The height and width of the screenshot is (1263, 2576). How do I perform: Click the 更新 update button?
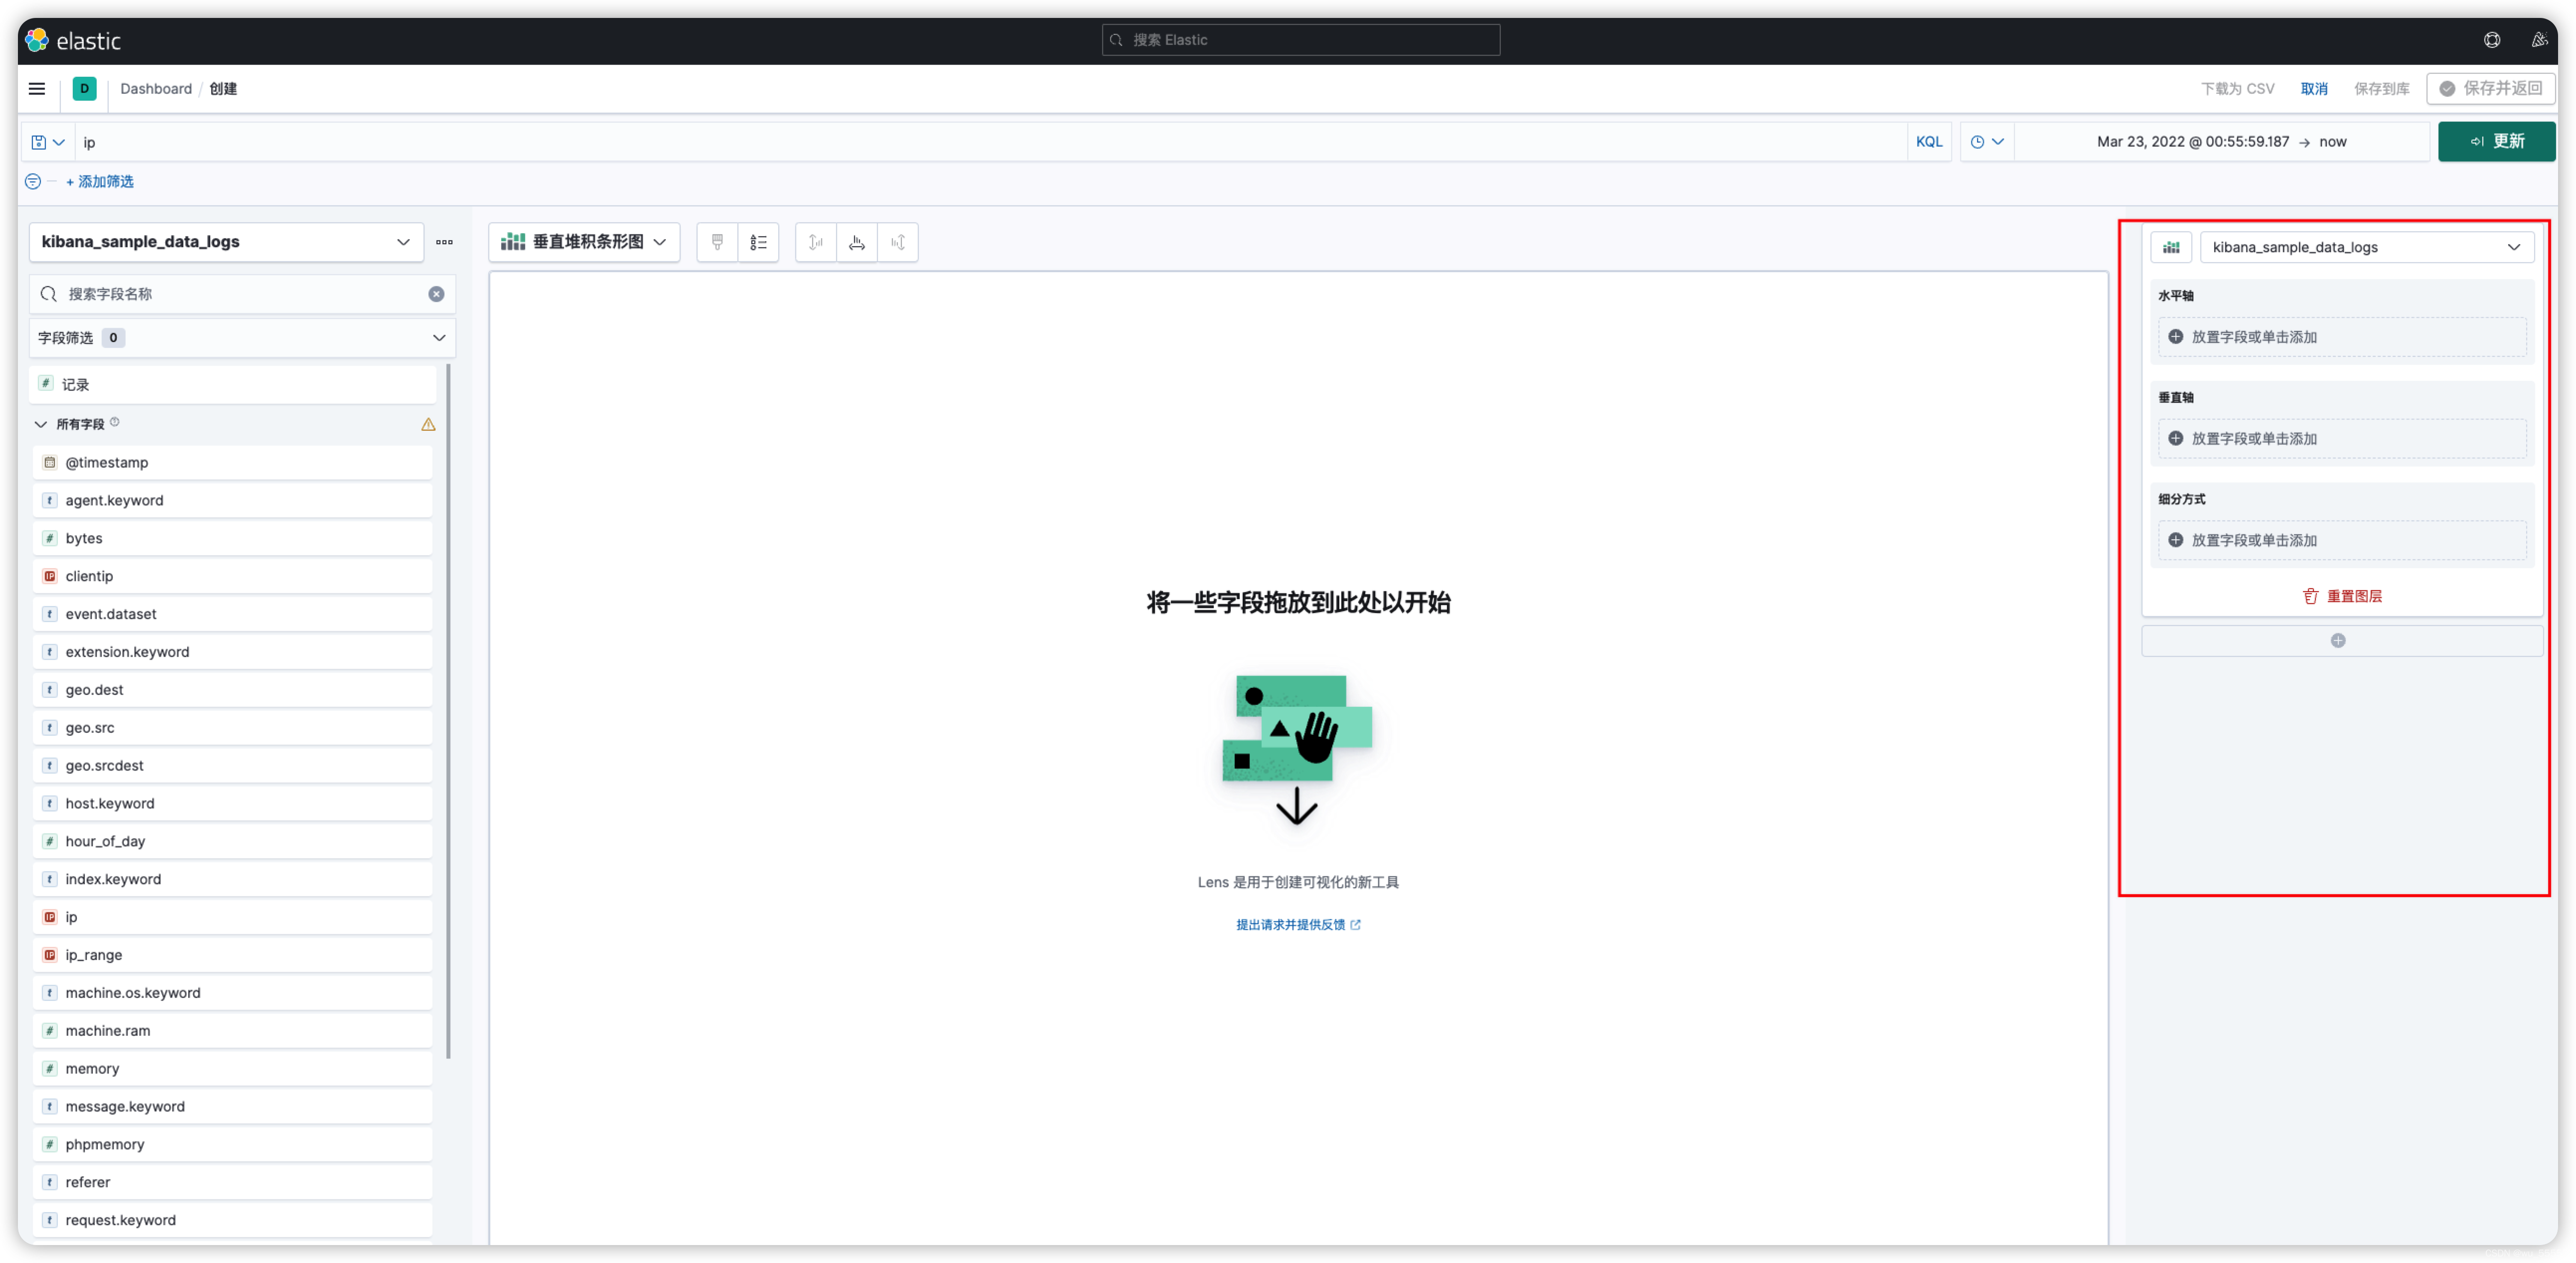(2497, 141)
